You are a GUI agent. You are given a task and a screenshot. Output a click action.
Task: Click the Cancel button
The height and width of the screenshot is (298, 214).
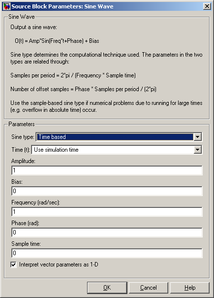[149, 288]
